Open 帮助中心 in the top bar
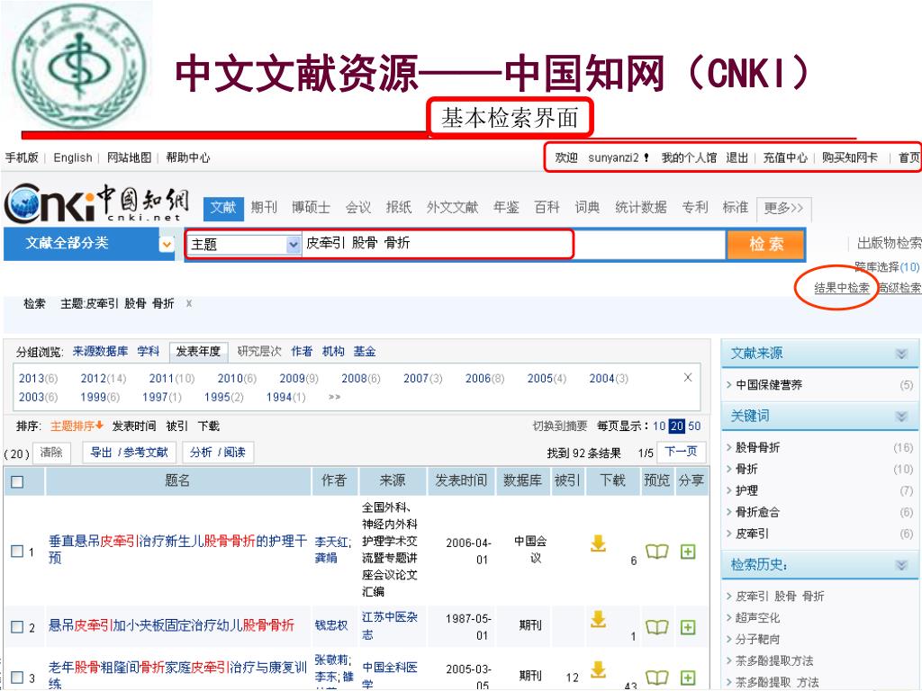Screen dimensions: 922x691 (x=187, y=157)
